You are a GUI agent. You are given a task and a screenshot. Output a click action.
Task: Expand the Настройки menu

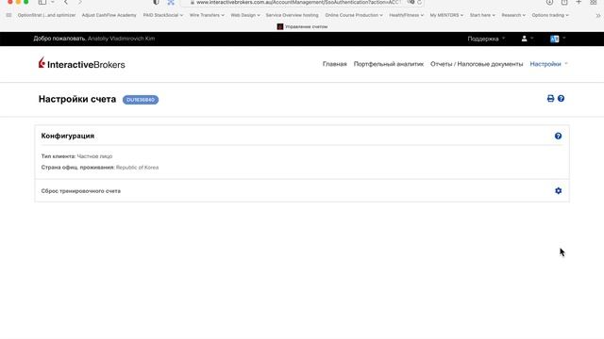tap(548, 64)
